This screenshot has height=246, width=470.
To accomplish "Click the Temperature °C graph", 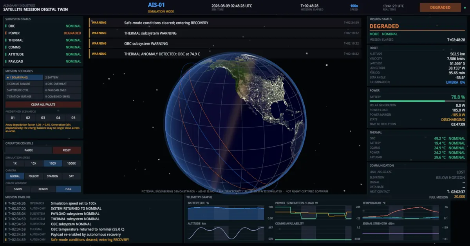I will tap(401, 213).
